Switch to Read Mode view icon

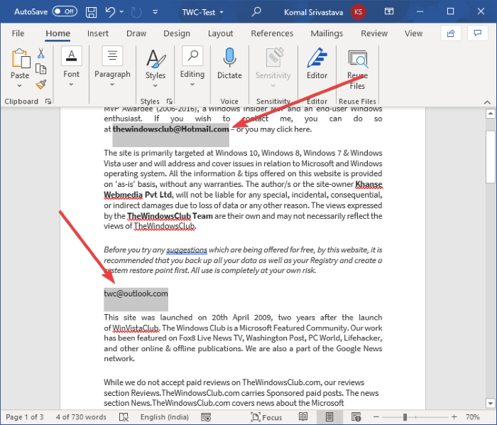303,416
